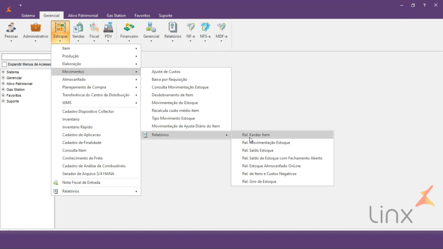Open the WMS submenu
Image resolution: width=443 pixels, height=249 pixels.
96,103
